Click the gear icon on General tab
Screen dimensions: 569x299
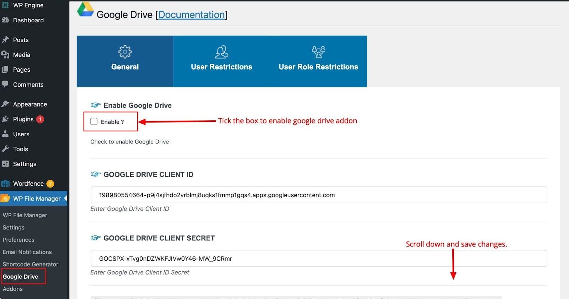(x=125, y=52)
